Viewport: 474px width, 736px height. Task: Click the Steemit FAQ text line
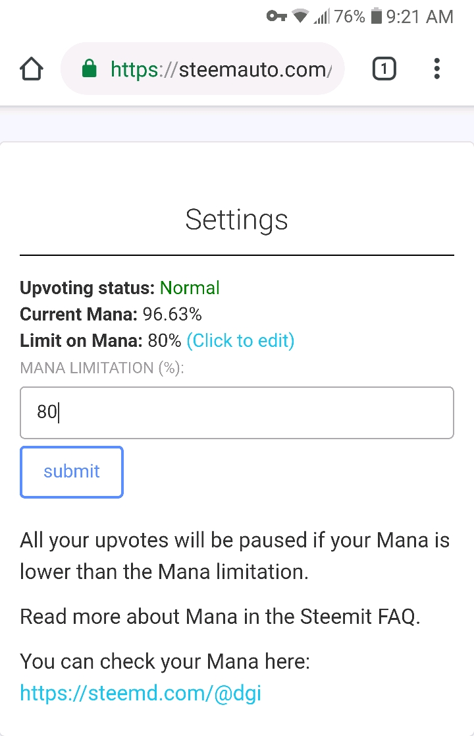pos(220,617)
